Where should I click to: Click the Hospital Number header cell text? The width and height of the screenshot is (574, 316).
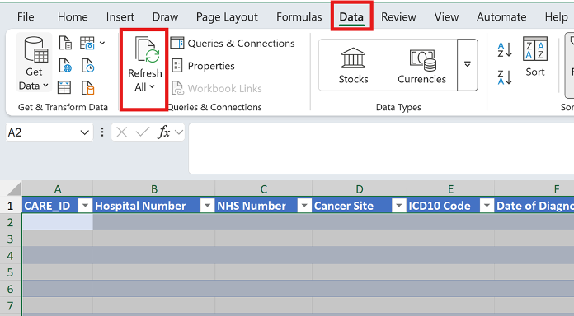point(140,206)
